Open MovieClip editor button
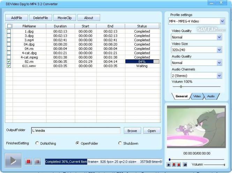 point(65,18)
